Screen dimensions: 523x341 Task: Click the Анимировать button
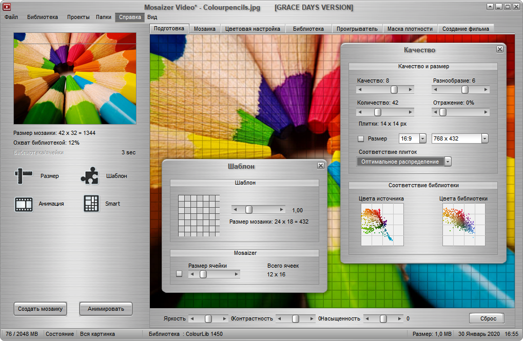click(x=106, y=309)
